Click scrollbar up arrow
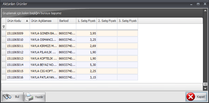Image resolution: width=209 pixels, height=103 pixels. 205,10
